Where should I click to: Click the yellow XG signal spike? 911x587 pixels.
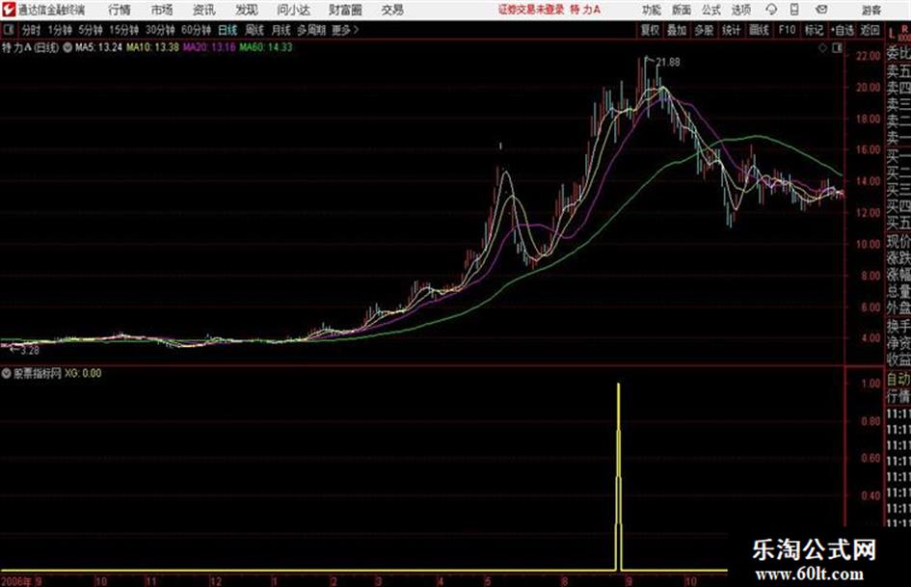(618, 476)
